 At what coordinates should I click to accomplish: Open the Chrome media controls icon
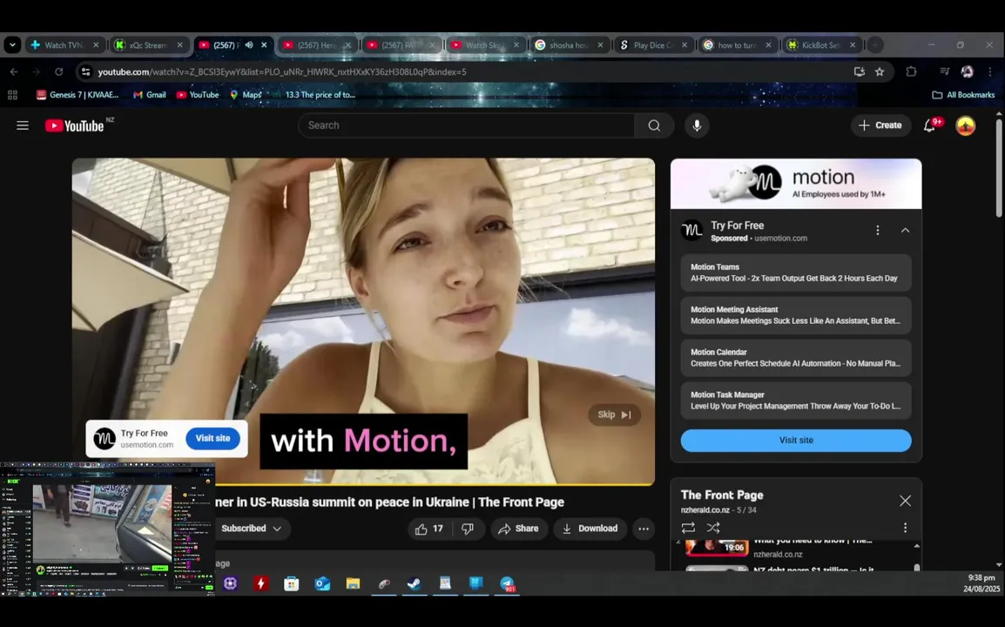point(944,71)
